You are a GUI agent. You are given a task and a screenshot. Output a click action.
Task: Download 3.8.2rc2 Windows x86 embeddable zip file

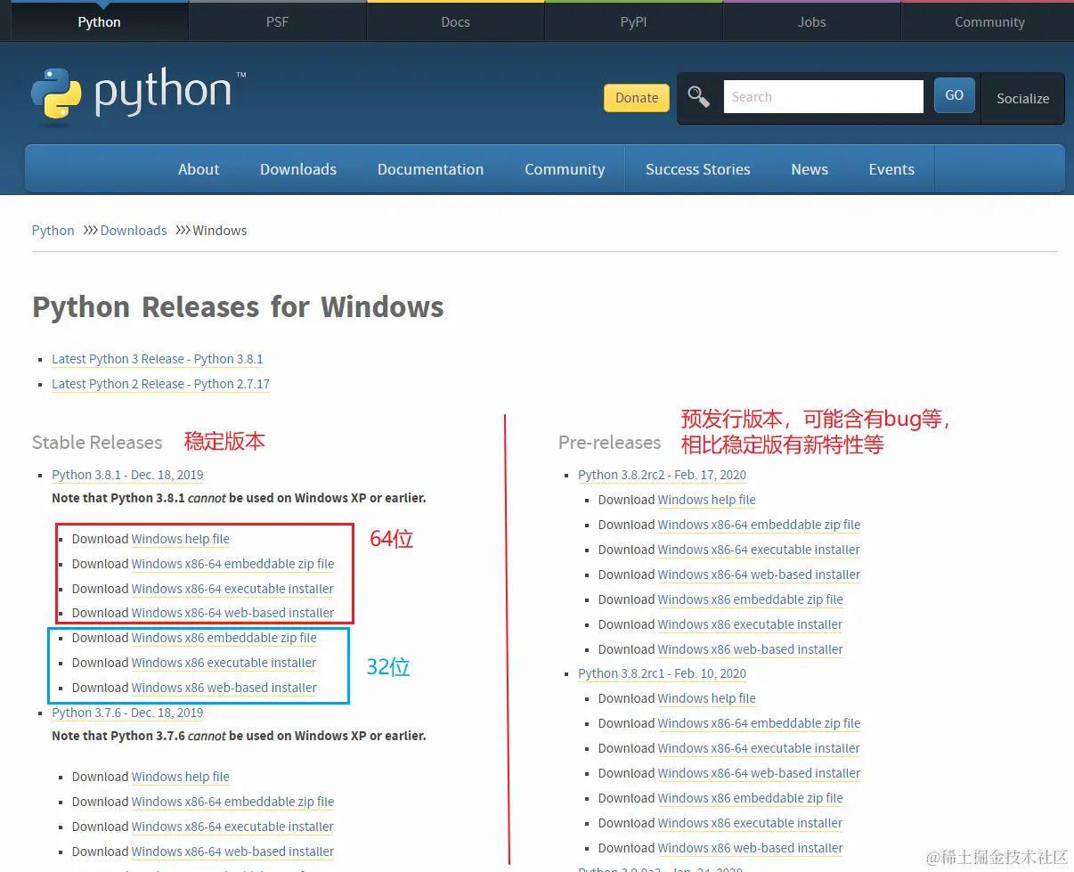pyautogui.click(x=751, y=599)
